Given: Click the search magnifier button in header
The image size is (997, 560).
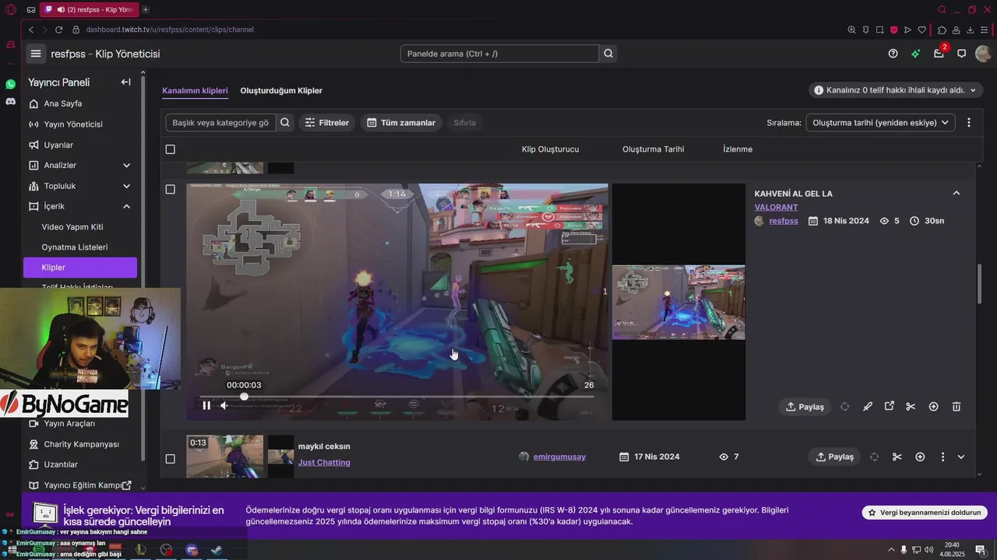Looking at the screenshot, I should (x=609, y=54).
